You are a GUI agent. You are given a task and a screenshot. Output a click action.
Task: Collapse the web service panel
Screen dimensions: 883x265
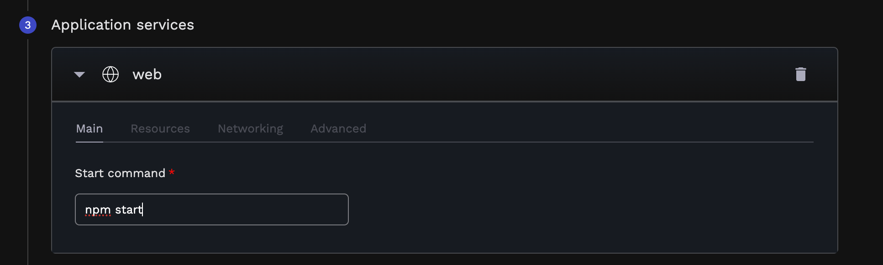click(79, 75)
